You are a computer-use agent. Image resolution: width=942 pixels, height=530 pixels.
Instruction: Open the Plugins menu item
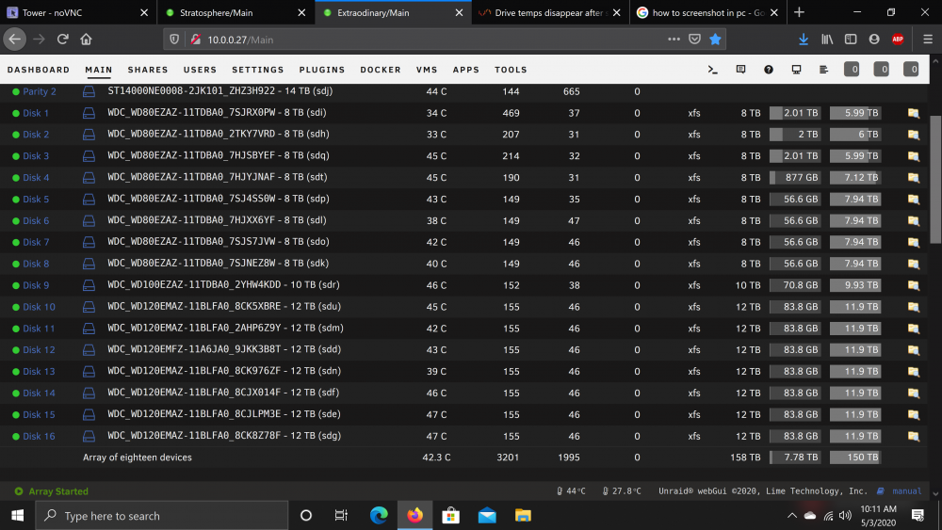click(322, 70)
